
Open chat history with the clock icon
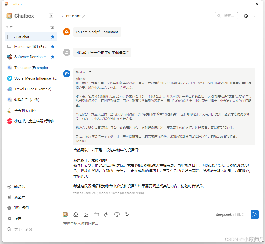(x=245, y=16)
